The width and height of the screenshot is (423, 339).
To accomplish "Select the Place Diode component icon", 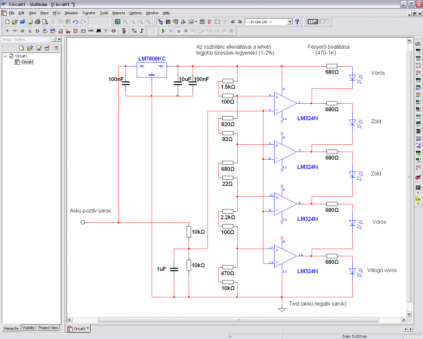I will point(22,31).
